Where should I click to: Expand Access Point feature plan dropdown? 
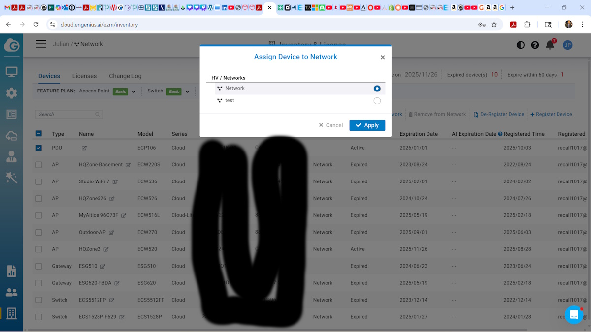[x=133, y=91]
